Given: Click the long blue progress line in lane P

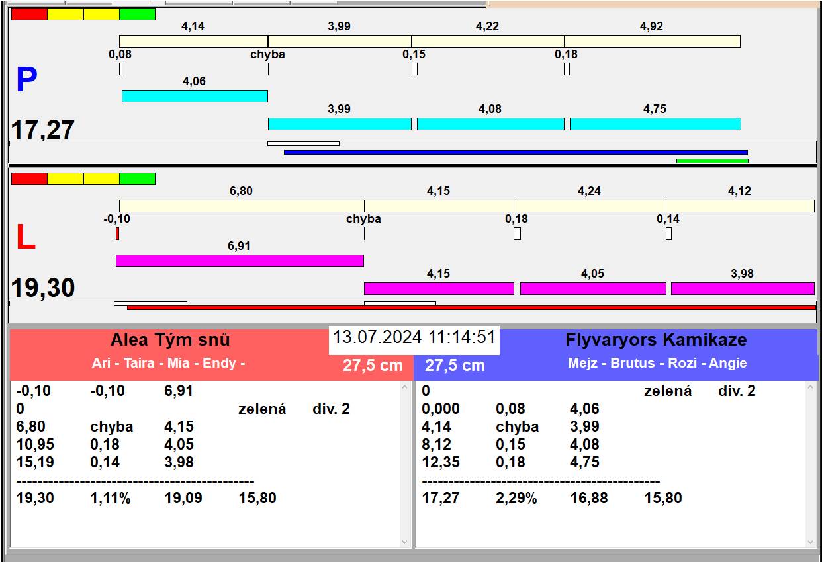Looking at the screenshot, I should tap(515, 152).
